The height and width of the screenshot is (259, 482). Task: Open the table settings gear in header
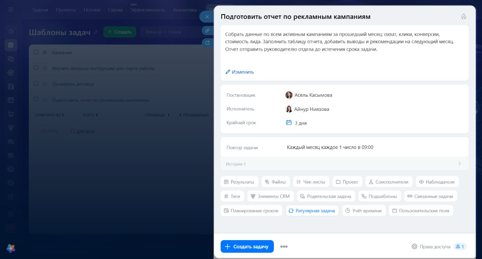coord(44,52)
